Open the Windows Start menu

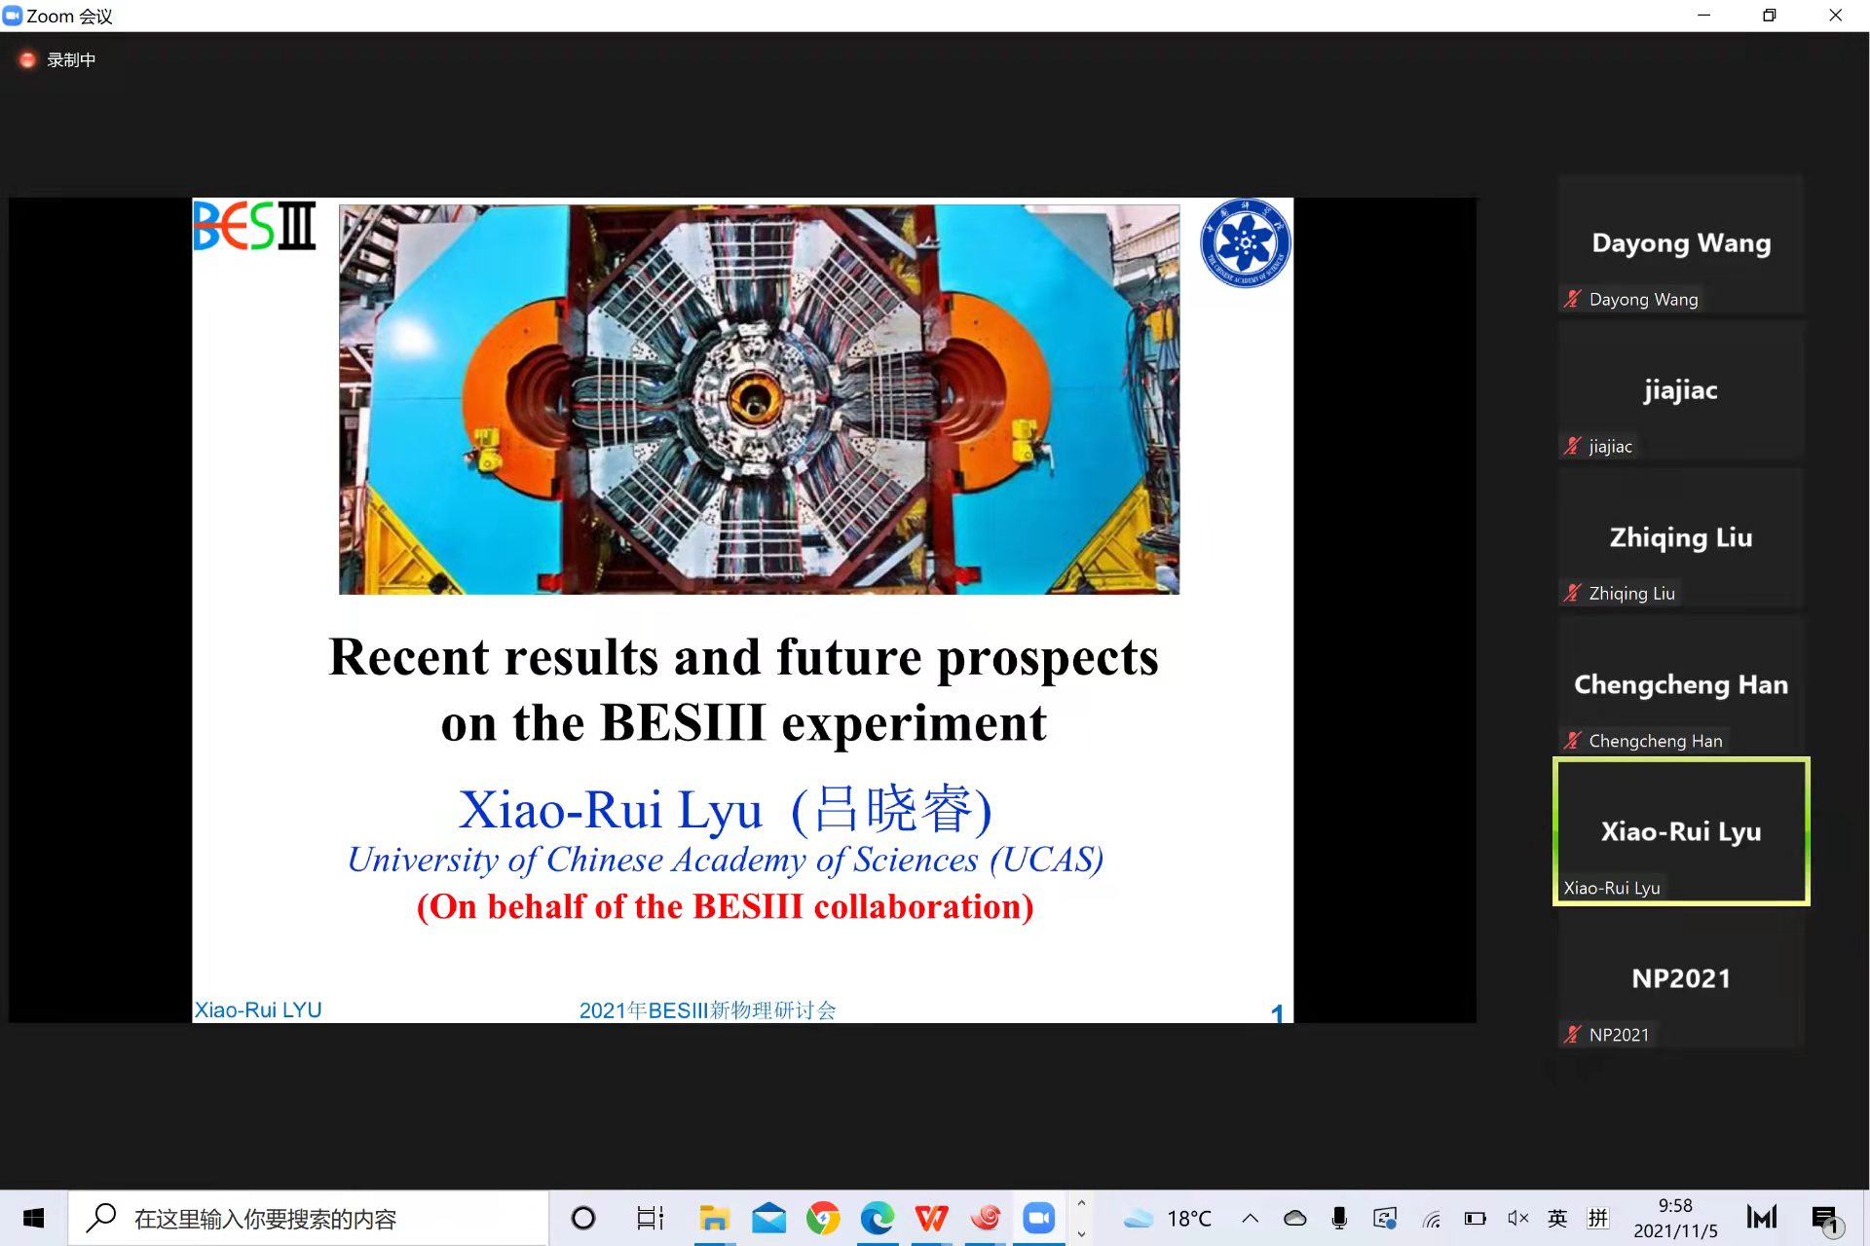(x=33, y=1218)
